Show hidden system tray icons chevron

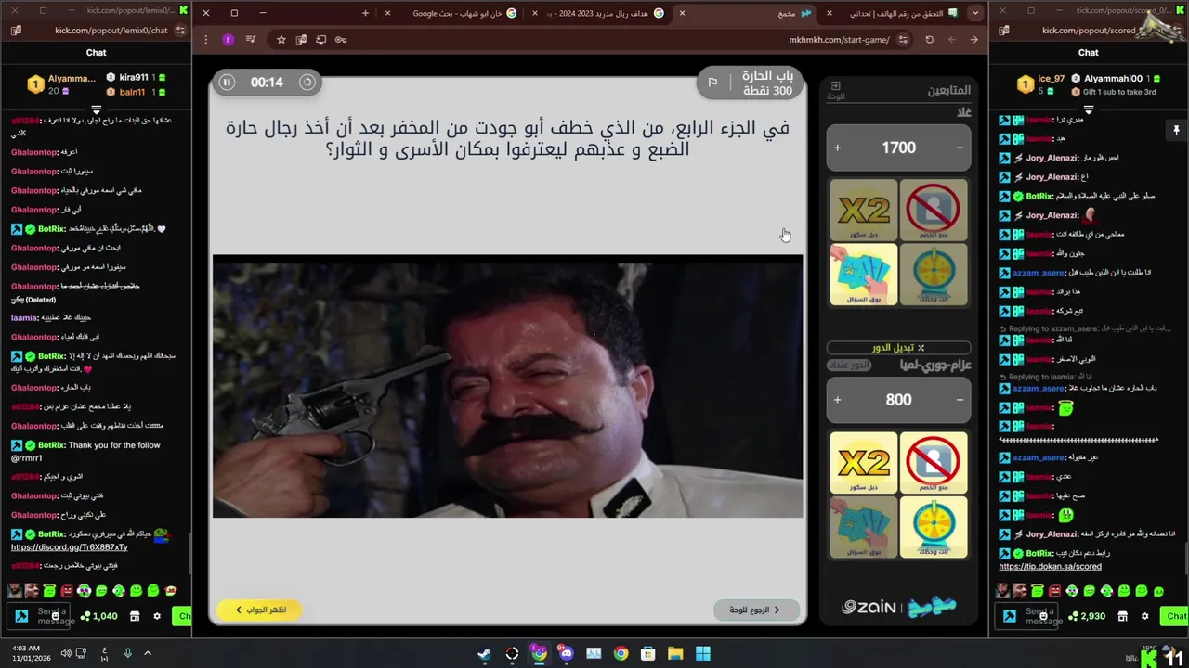(x=147, y=653)
